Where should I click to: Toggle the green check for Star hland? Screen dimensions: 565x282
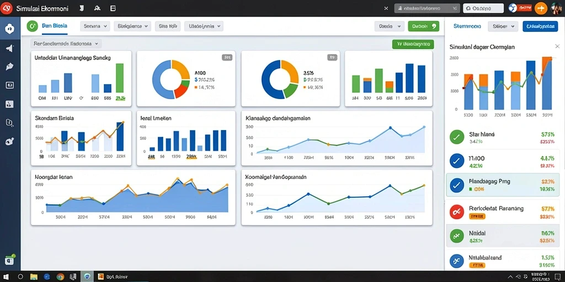457,137
